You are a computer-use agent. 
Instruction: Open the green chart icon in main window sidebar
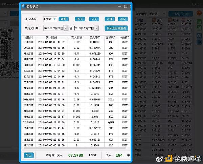pyautogui.click(x=199, y=22)
